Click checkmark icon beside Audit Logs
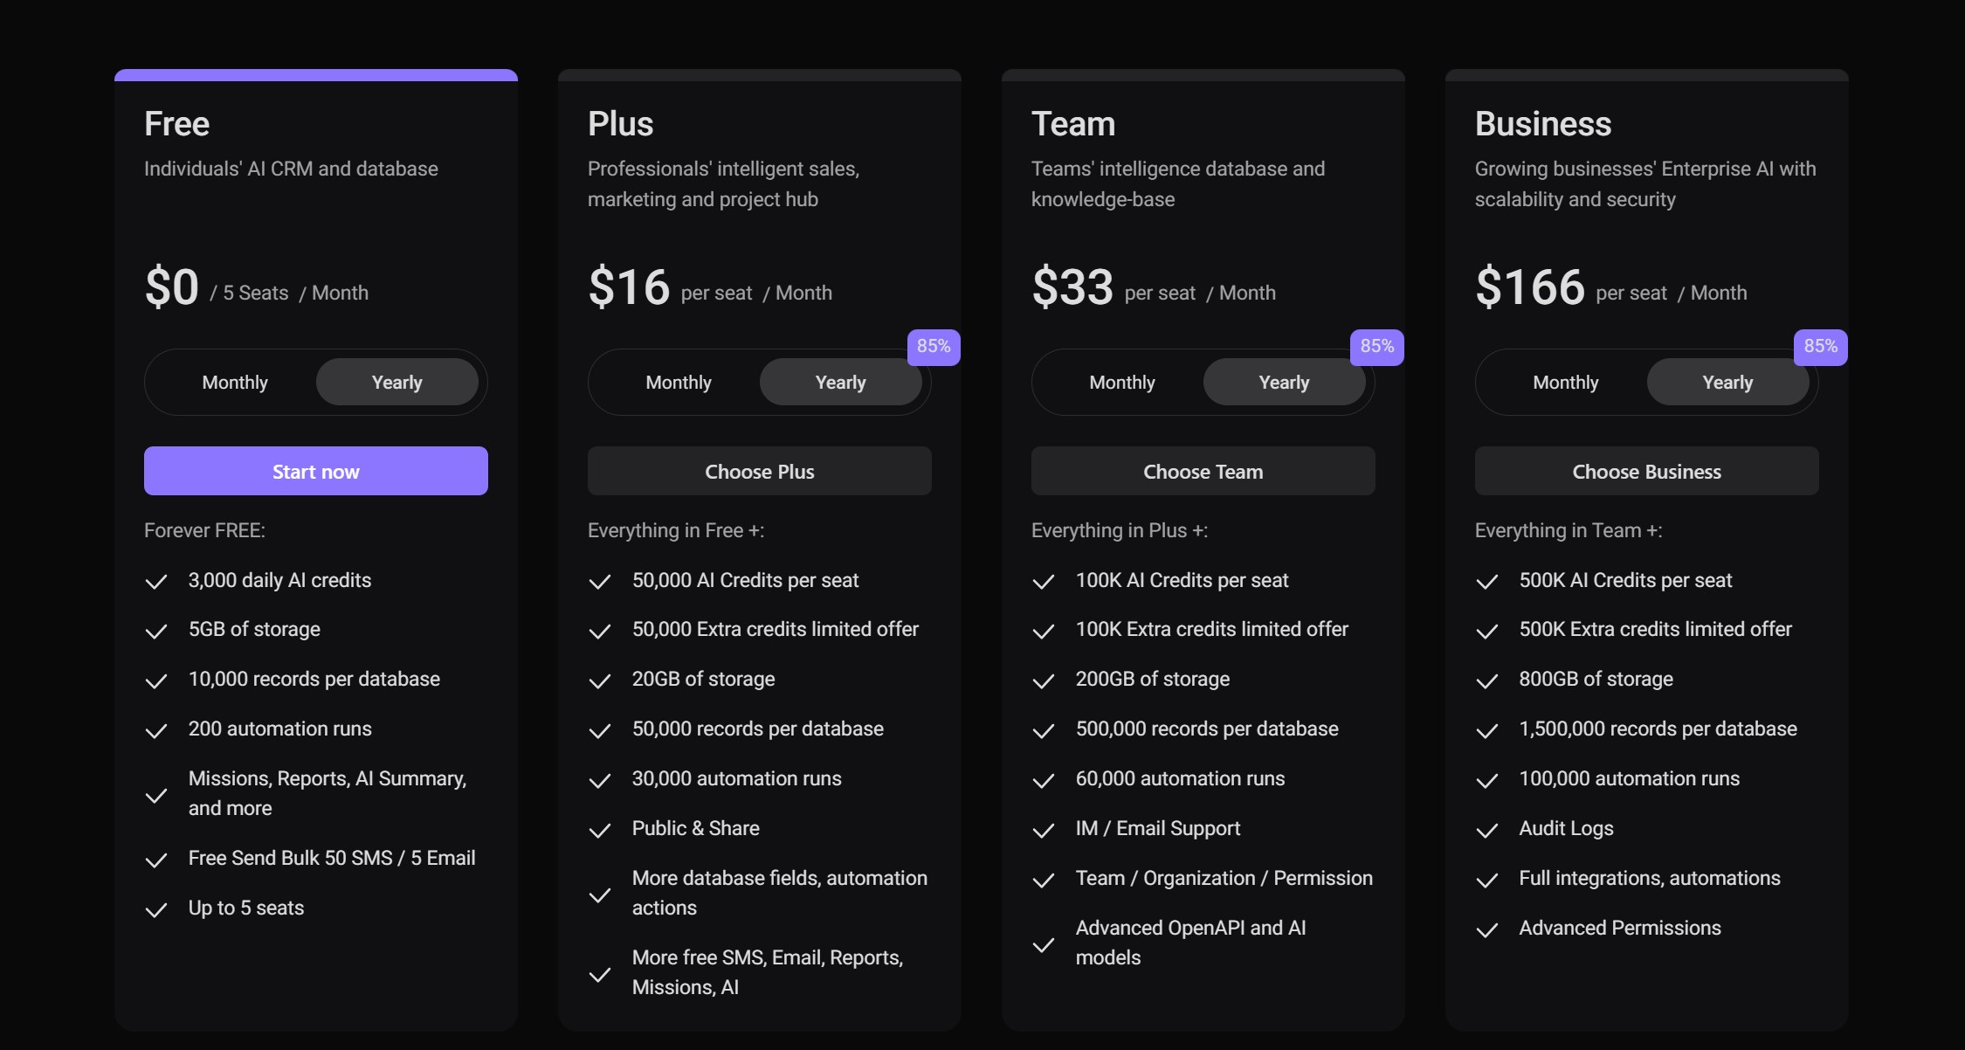Screen dimensions: 1965x1050 coord(1487,830)
